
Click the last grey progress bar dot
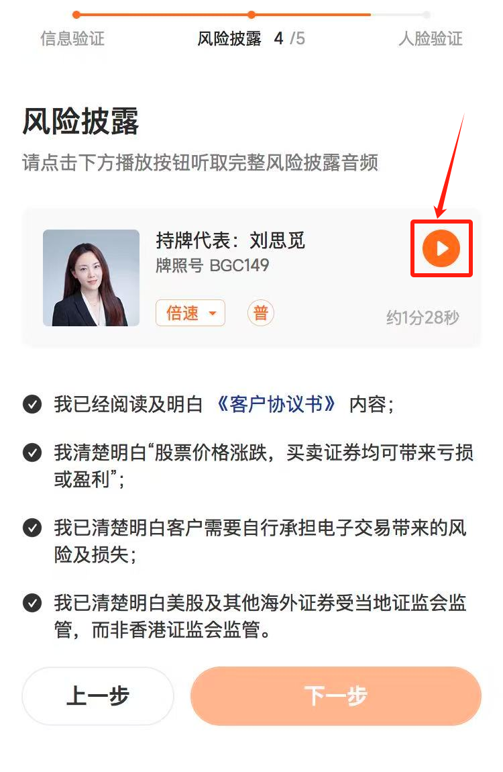(x=427, y=15)
